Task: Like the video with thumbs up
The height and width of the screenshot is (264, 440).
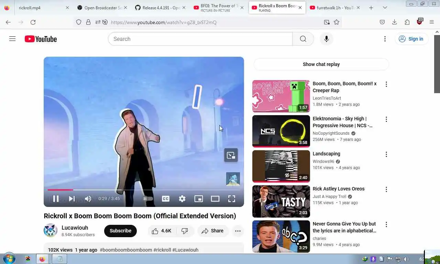Action: [162, 231]
